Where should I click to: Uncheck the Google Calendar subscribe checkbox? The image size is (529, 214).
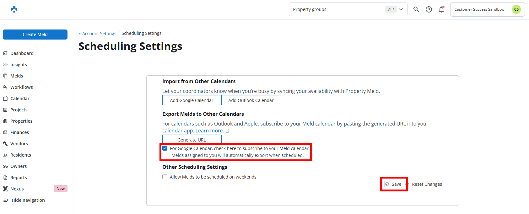pyautogui.click(x=165, y=148)
